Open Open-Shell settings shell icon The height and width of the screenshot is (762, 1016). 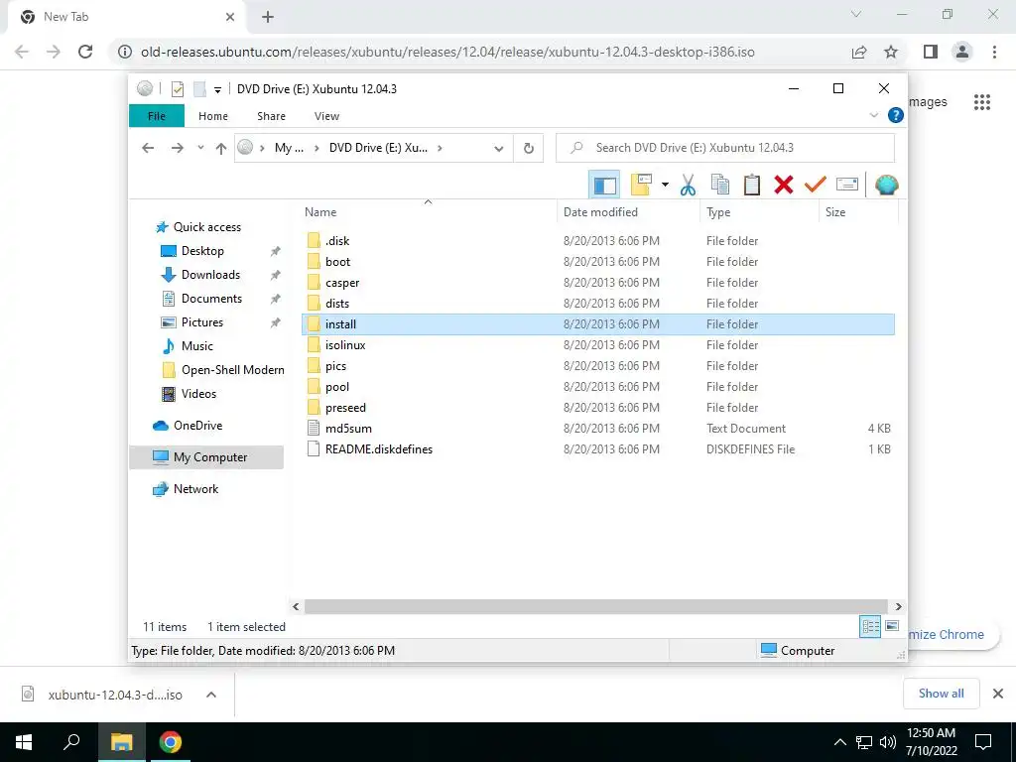coord(886,186)
